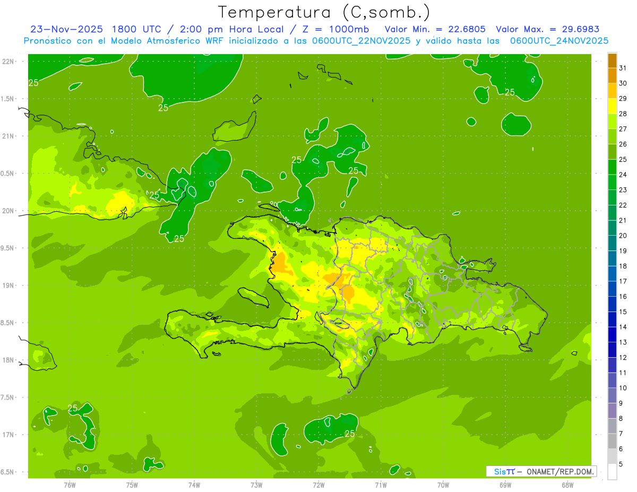Click the "20N" latitude label
637x492 pixels.
(x=8, y=211)
